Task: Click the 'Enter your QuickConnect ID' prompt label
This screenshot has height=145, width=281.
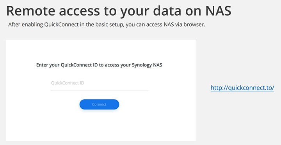Action: [x=99, y=65]
